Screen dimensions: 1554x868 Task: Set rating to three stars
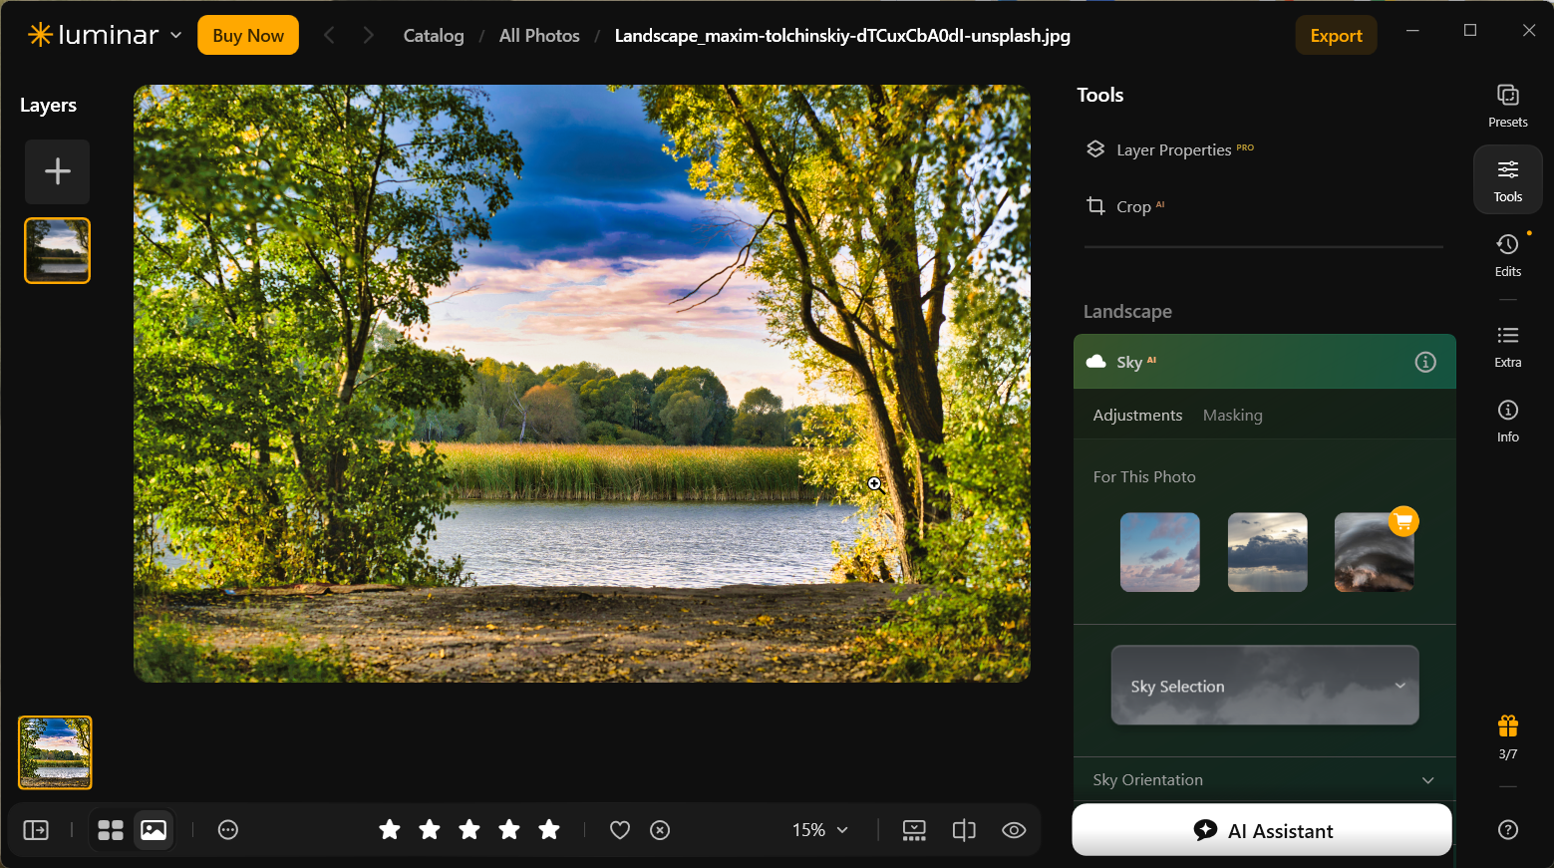(x=469, y=829)
